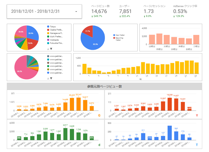Click the hour 5 bar in hourly chart
209x152 pixels.
tap(109, 73)
